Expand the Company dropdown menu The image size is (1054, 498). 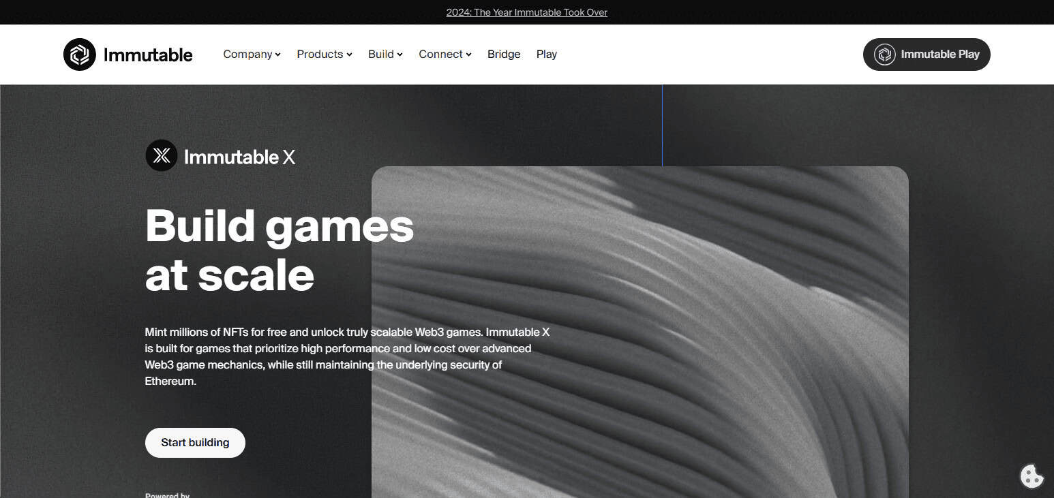(252, 55)
